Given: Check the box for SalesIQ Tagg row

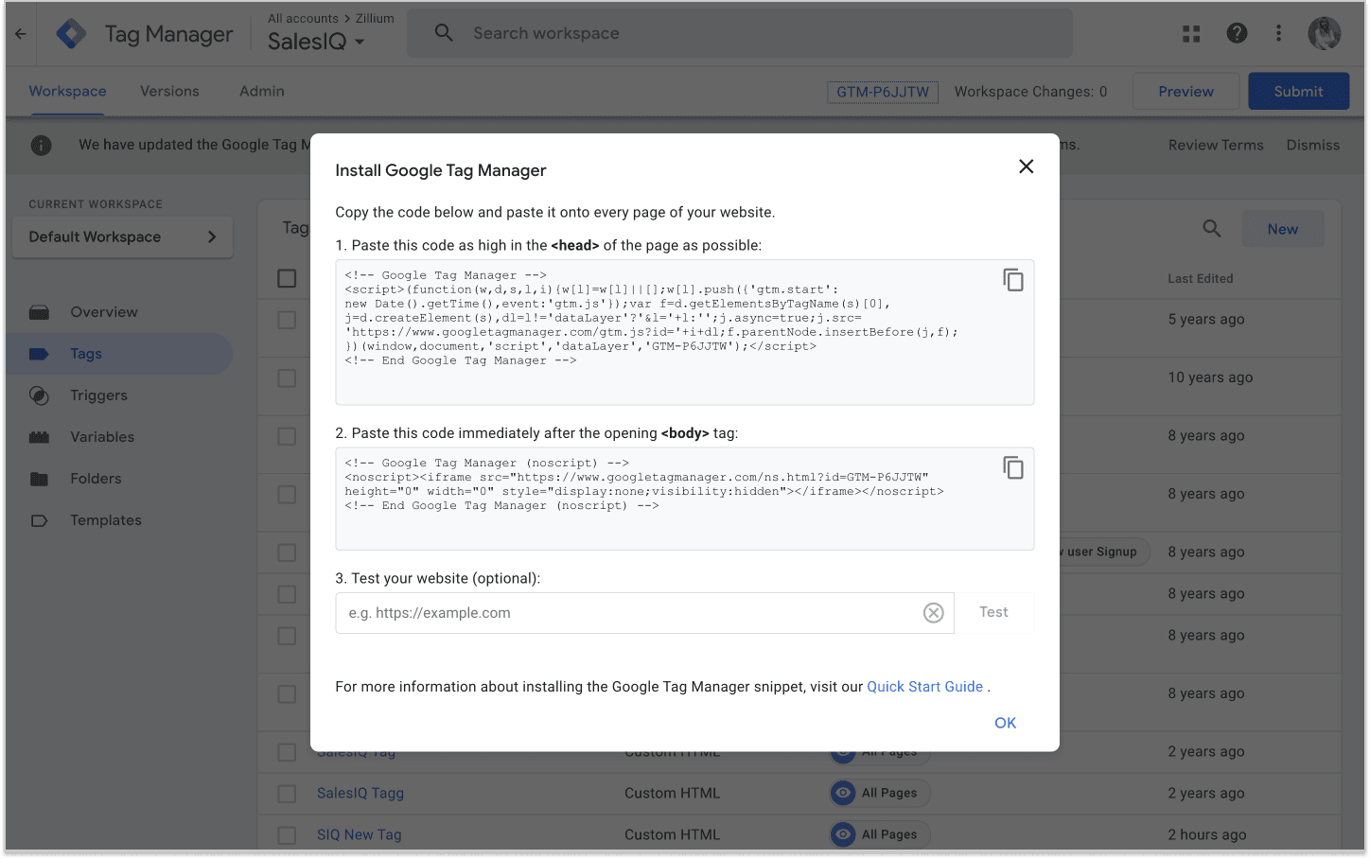Looking at the screenshot, I should coord(287,793).
